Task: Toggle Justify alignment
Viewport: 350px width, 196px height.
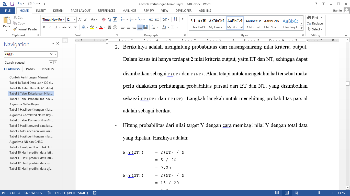Action: pos(140,27)
